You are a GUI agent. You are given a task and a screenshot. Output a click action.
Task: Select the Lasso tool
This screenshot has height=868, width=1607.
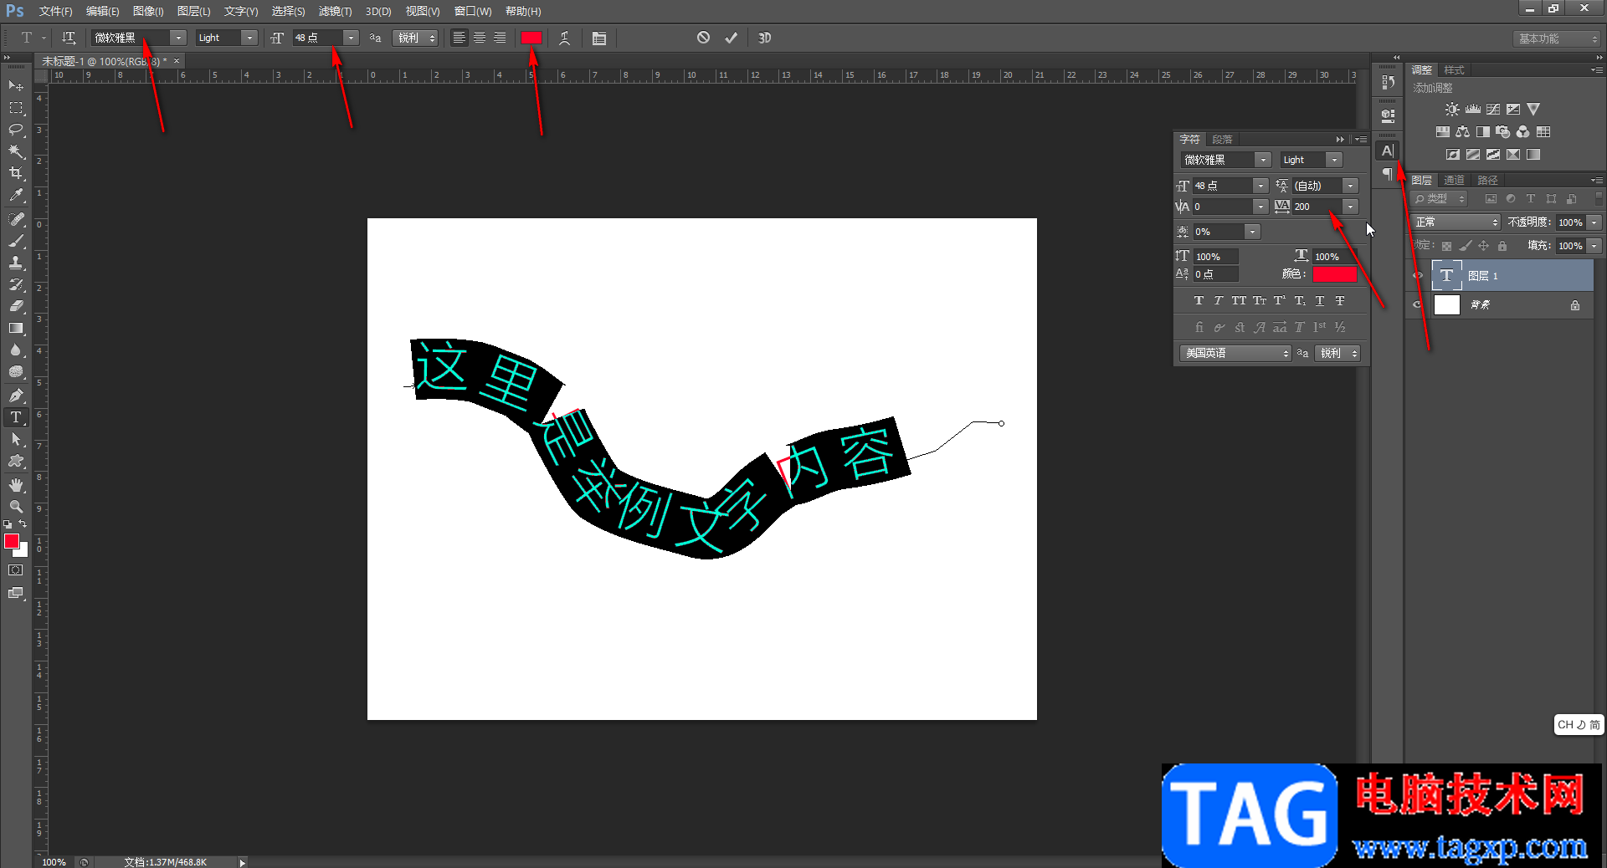coord(16,130)
